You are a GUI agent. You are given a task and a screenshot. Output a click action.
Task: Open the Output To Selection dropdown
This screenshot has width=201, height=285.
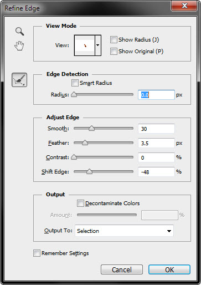coord(124,231)
